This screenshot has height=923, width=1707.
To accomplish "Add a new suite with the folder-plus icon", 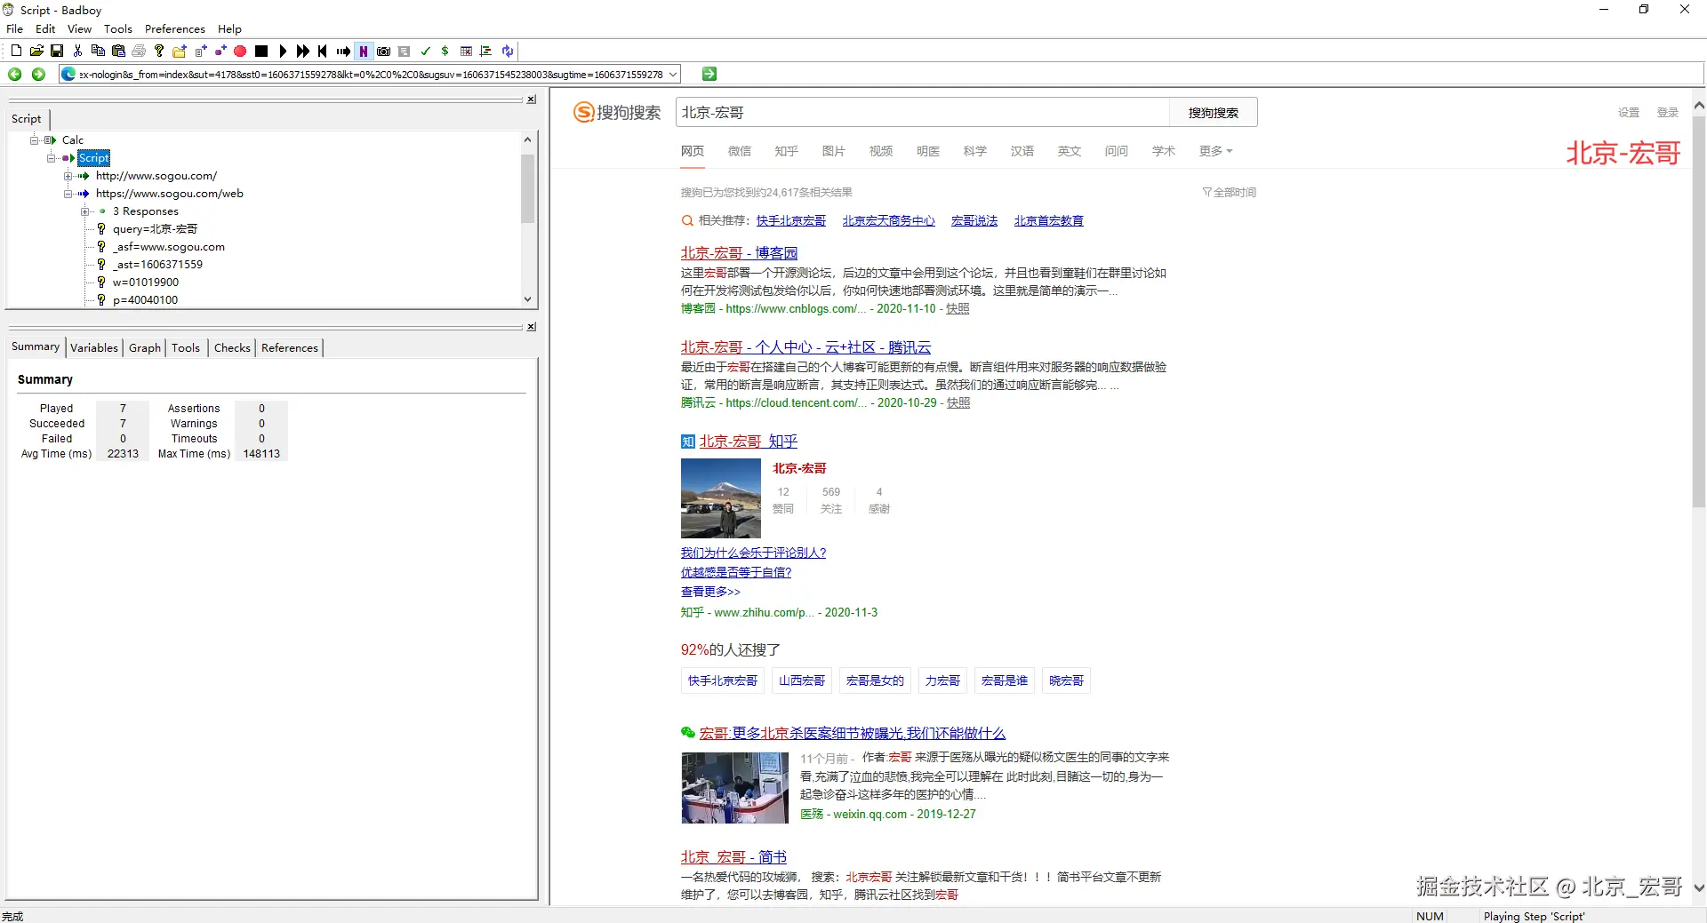I will pyautogui.click(x=180, y=52).
